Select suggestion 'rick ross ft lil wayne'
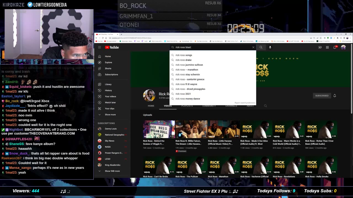353x198 pixels. (213, 84)
